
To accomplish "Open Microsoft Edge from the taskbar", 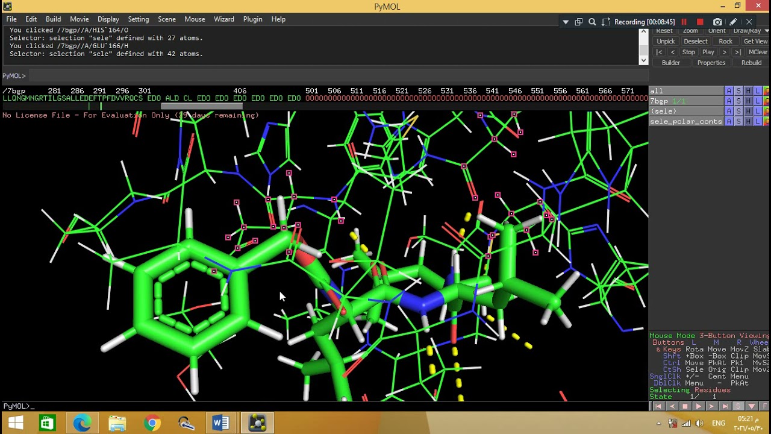I will click(82, 423).
